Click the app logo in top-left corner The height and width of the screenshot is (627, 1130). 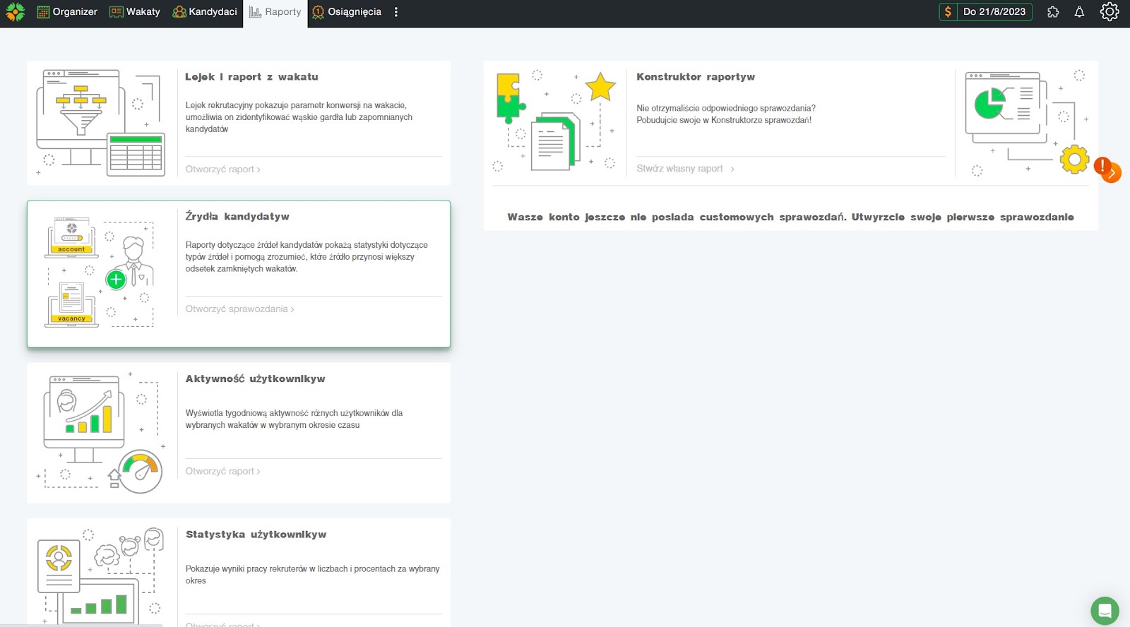[15, 12]
